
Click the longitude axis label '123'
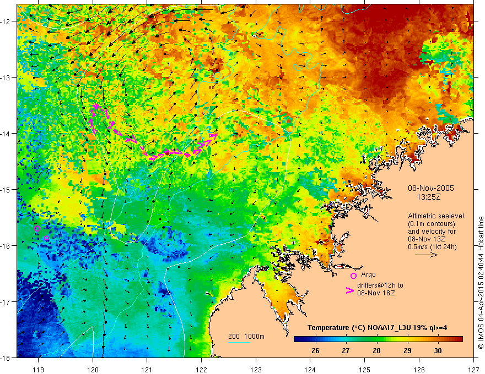[x=256, y=370]
